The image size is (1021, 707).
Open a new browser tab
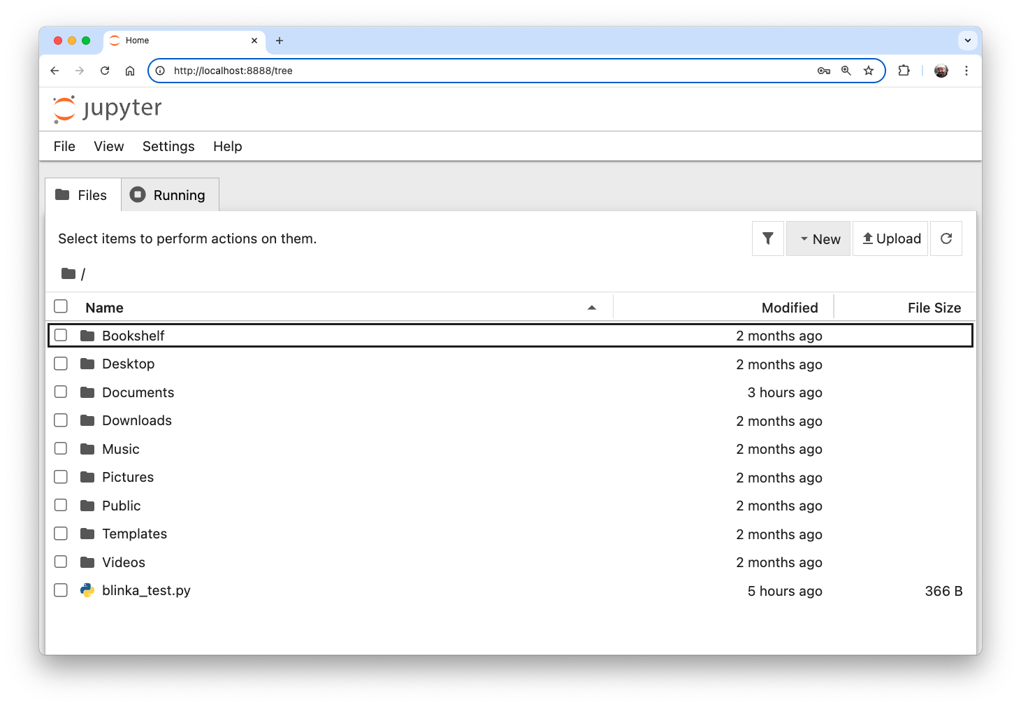tap(280, 41)
